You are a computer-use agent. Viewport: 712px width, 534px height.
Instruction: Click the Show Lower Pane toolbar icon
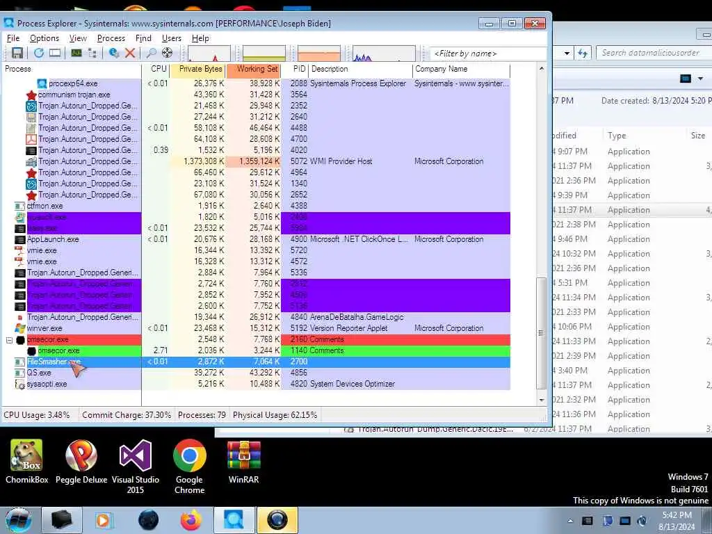point(55,53)
